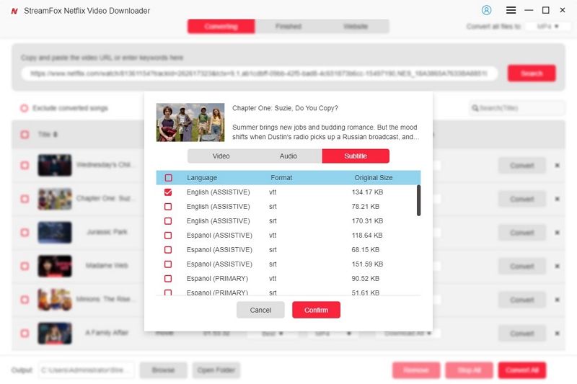Open the Converting tab
The image size is (577, 384).
[x=221, y=27]
